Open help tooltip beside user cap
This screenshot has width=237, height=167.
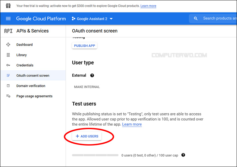click(x=183, y=155)
